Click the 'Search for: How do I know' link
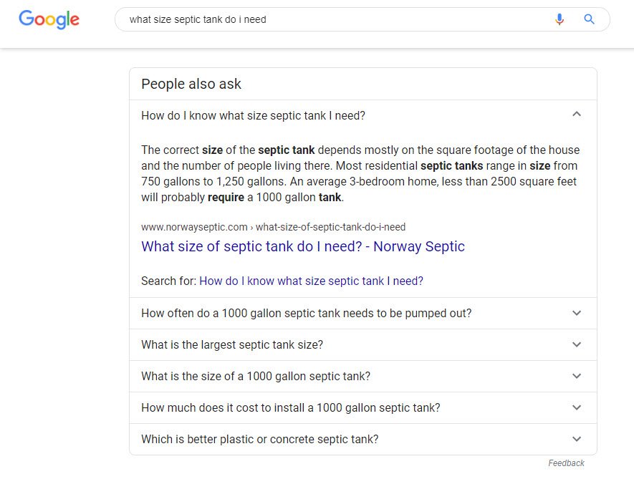Screen dimensions: 634x479 pos(311,281)
